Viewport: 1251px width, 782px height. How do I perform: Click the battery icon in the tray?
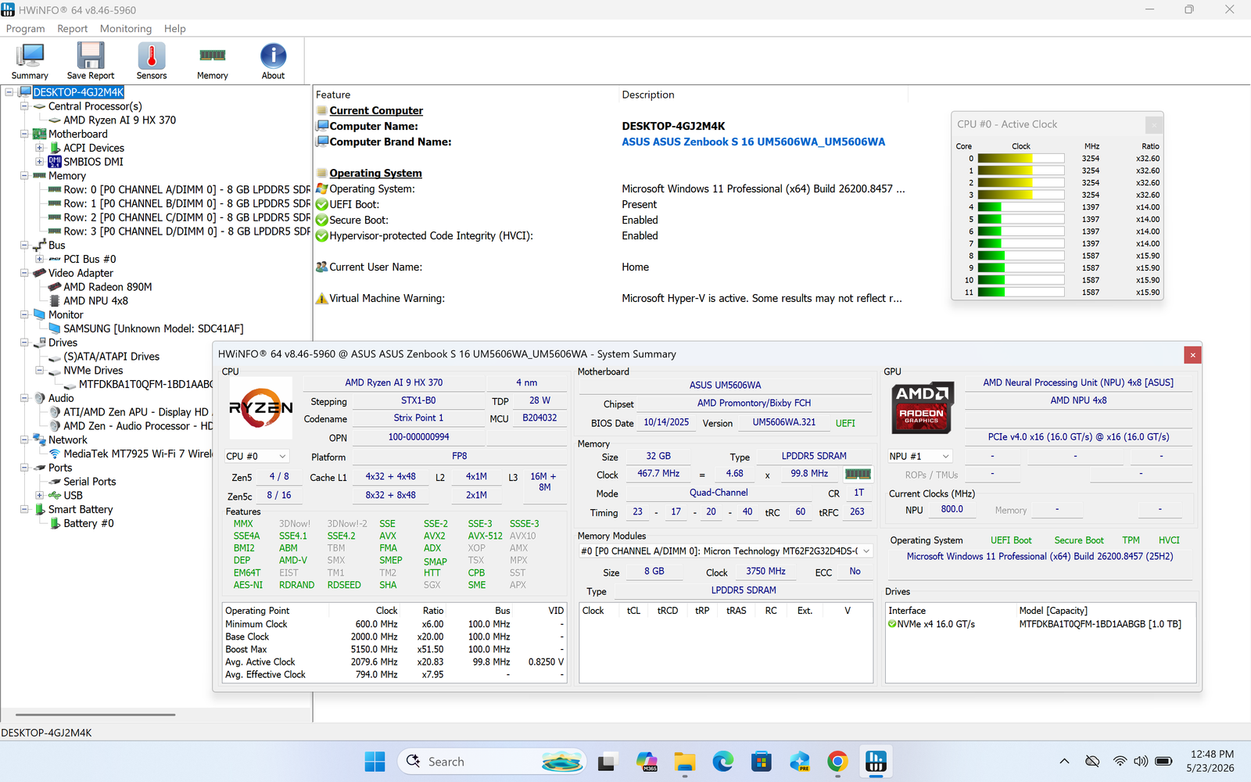[1163, 762]
